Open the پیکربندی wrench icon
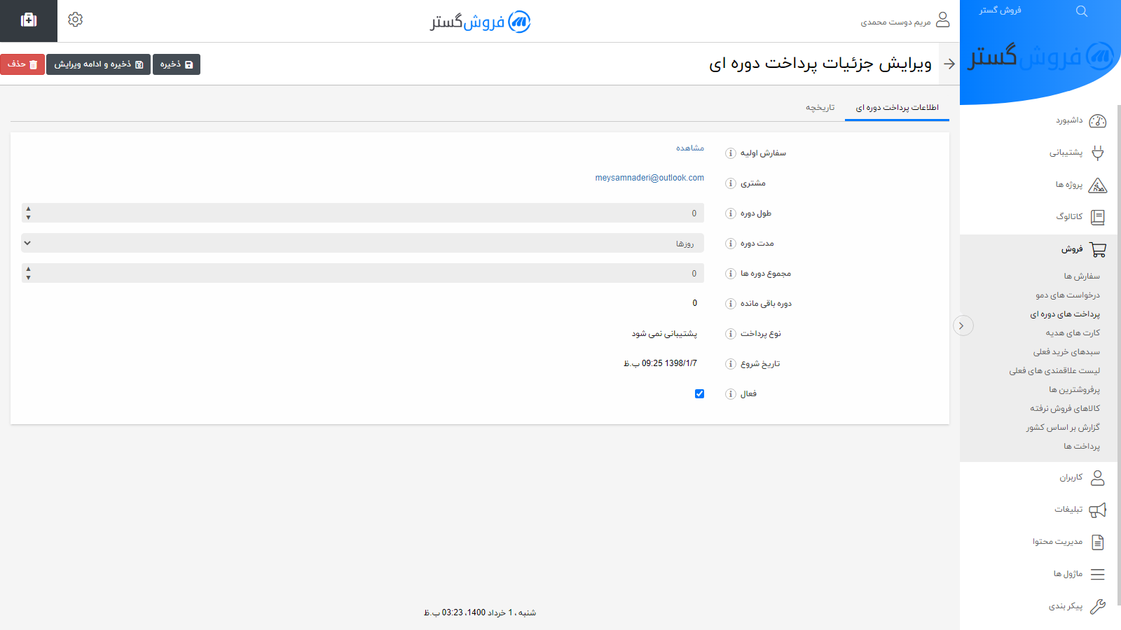1121x630 pixels. click(x=1099, y=606)
